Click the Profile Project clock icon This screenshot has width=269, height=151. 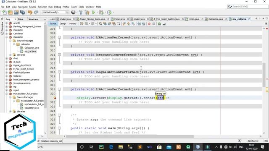109,12
